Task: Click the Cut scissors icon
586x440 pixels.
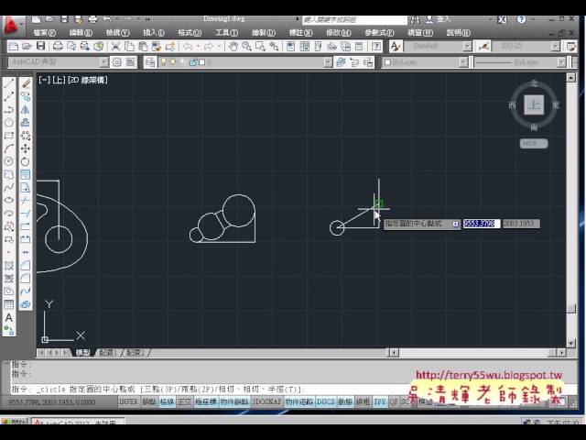Action: click(x=115, y=47)
